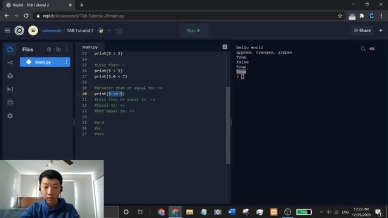Close the Repl.it browser tab
The height and width of the screenshot is (218, 388).
[x=70, y=5]
